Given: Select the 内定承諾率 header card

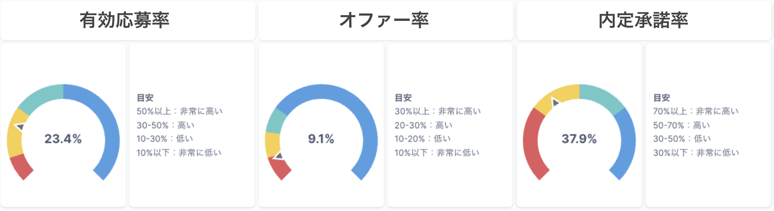Looking at the screenshot, I should (x=643, y=20).
